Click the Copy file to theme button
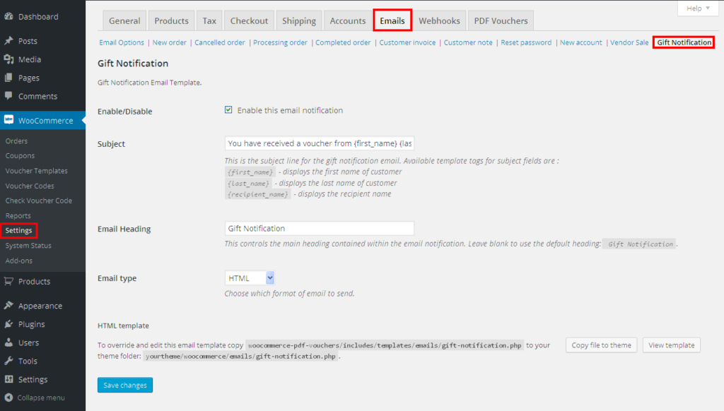Viewport: 724px width, 411px height. tap(601, 345)
